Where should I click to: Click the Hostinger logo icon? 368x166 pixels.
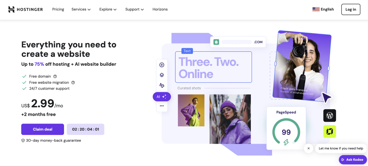coord(11,9)
